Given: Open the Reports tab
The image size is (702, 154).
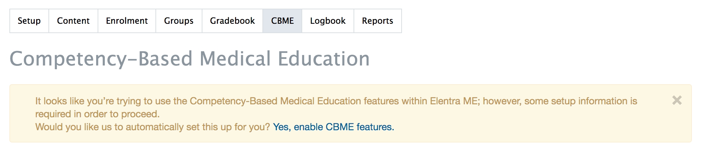Looking at the screenshot, I should click(x=377, y=21).
